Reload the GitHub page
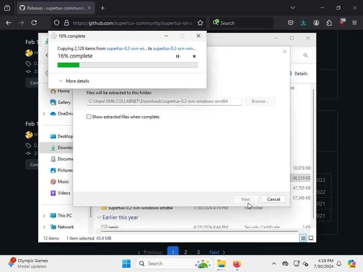 34,23
